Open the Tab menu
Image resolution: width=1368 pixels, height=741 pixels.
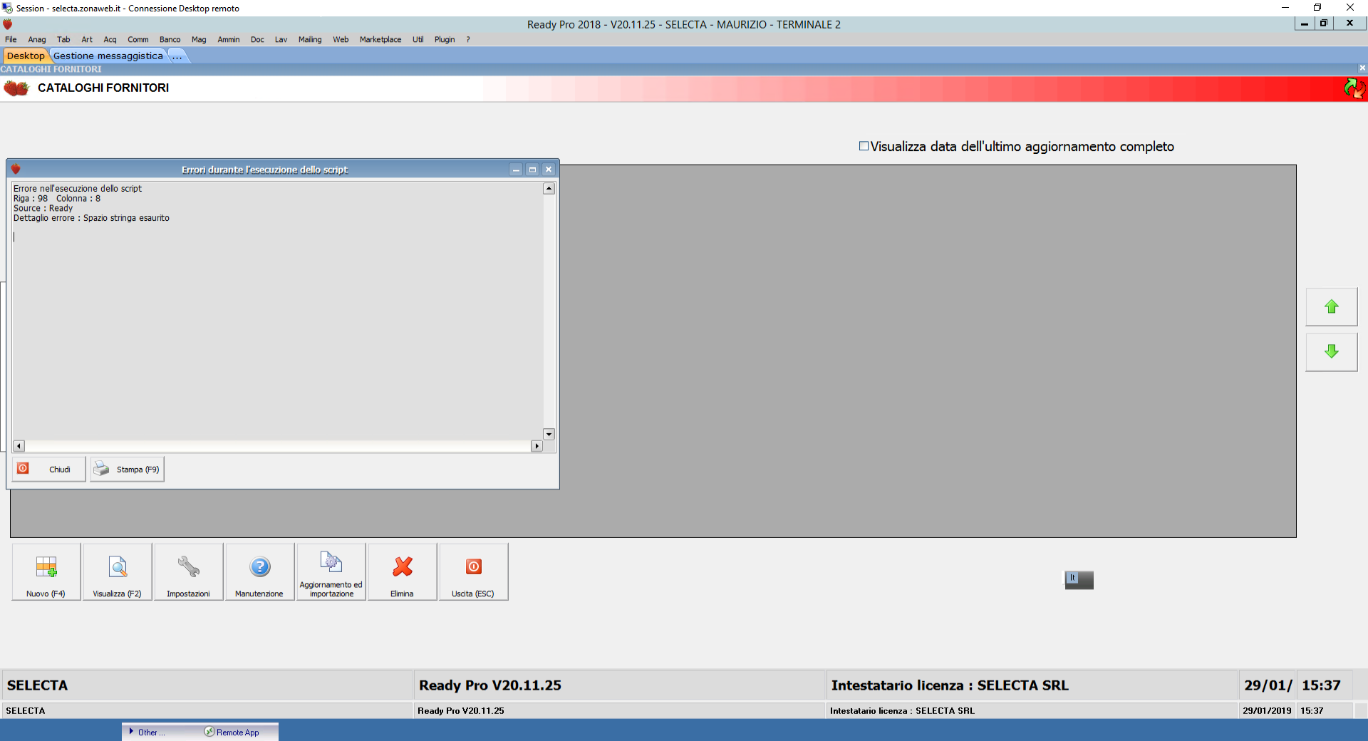pyautogui.click(x=63, y=39)
